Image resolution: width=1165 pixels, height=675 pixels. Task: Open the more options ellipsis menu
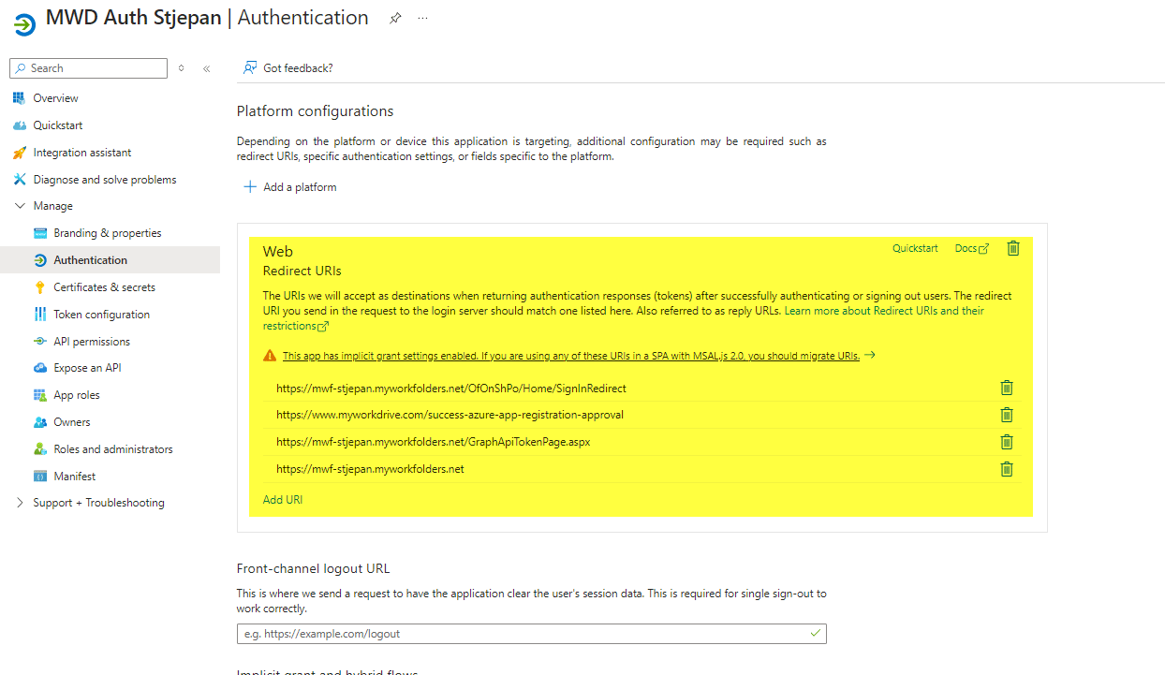coord(422,19)
